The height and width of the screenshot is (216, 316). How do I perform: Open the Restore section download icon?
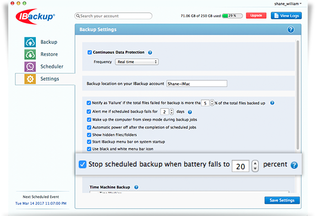click(x=30, y=54)
